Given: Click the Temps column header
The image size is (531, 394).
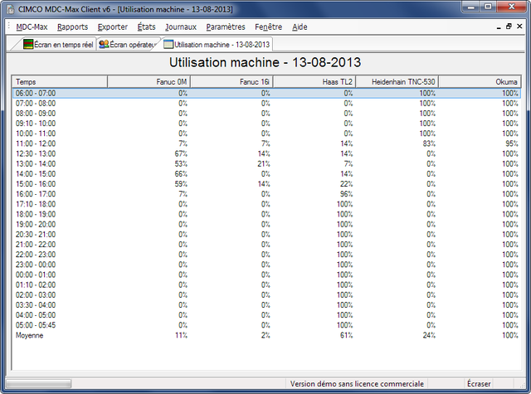Looking at the screenshot, I should [60, 81].
